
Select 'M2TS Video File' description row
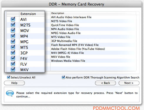click(x=62, y=21)
